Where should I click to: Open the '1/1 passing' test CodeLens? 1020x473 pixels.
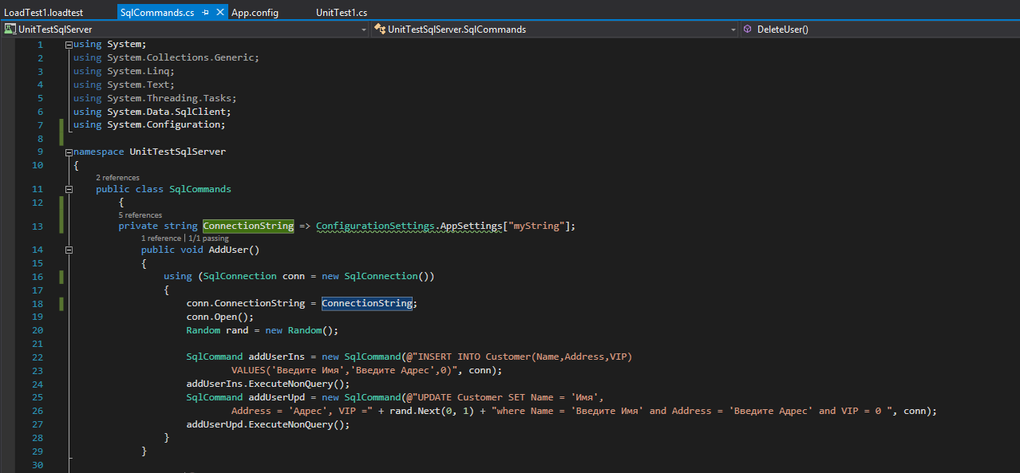coord(208,238)
